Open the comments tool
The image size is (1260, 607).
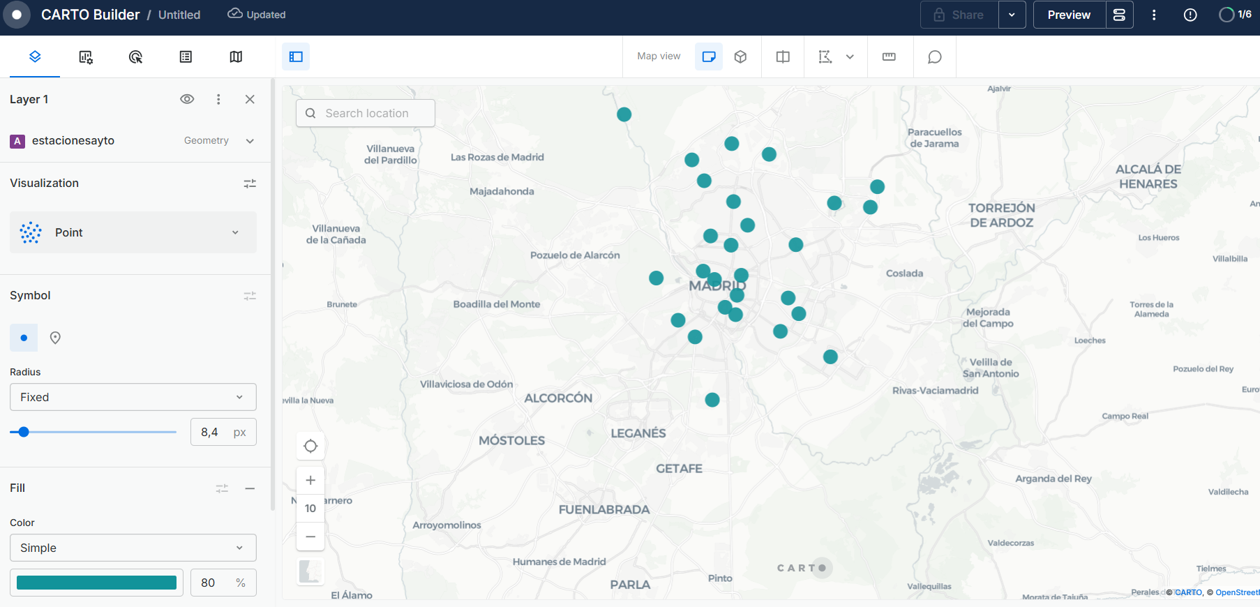click(934, 57)
